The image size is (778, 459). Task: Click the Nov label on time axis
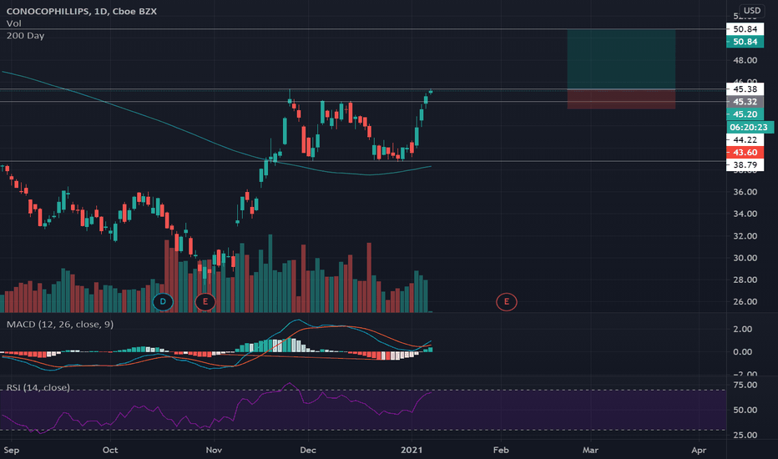pyautogui.click(x=214, y=450)
